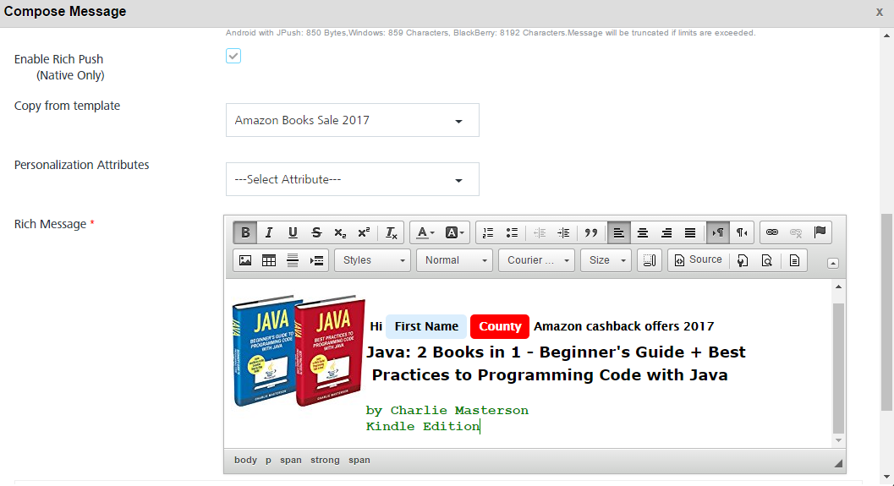The width and height of the screenshot is (894, 486).
Task: Click the First Name placeholder token
Action: 426,326
